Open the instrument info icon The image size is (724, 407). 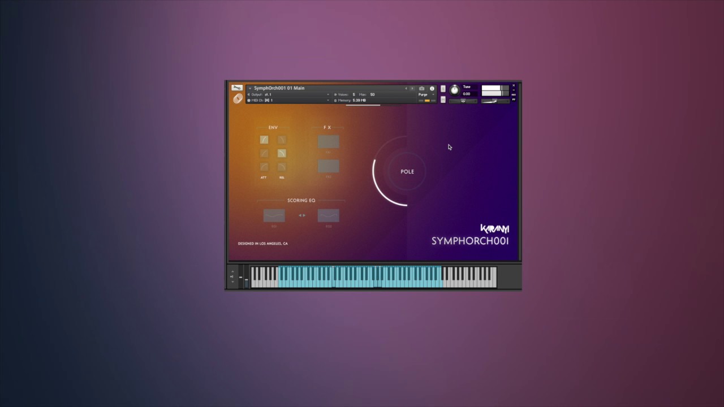tap(432, 89)
